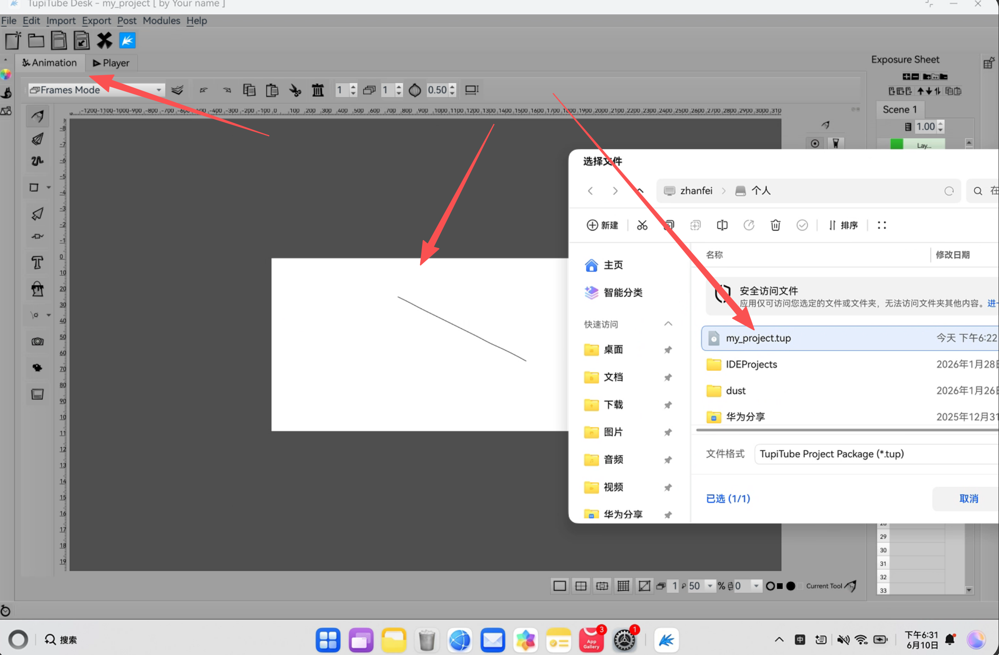Click the filled black circle brush indicator
999x655 pixels.
790,586
